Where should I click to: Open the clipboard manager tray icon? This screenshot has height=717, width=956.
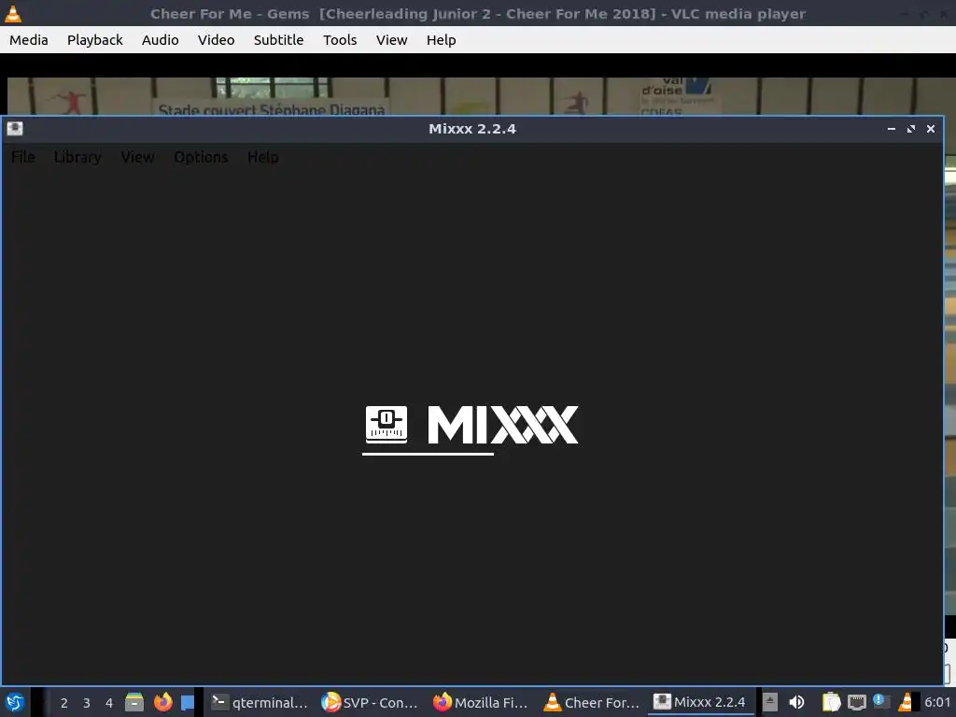[x=831, y=702]
